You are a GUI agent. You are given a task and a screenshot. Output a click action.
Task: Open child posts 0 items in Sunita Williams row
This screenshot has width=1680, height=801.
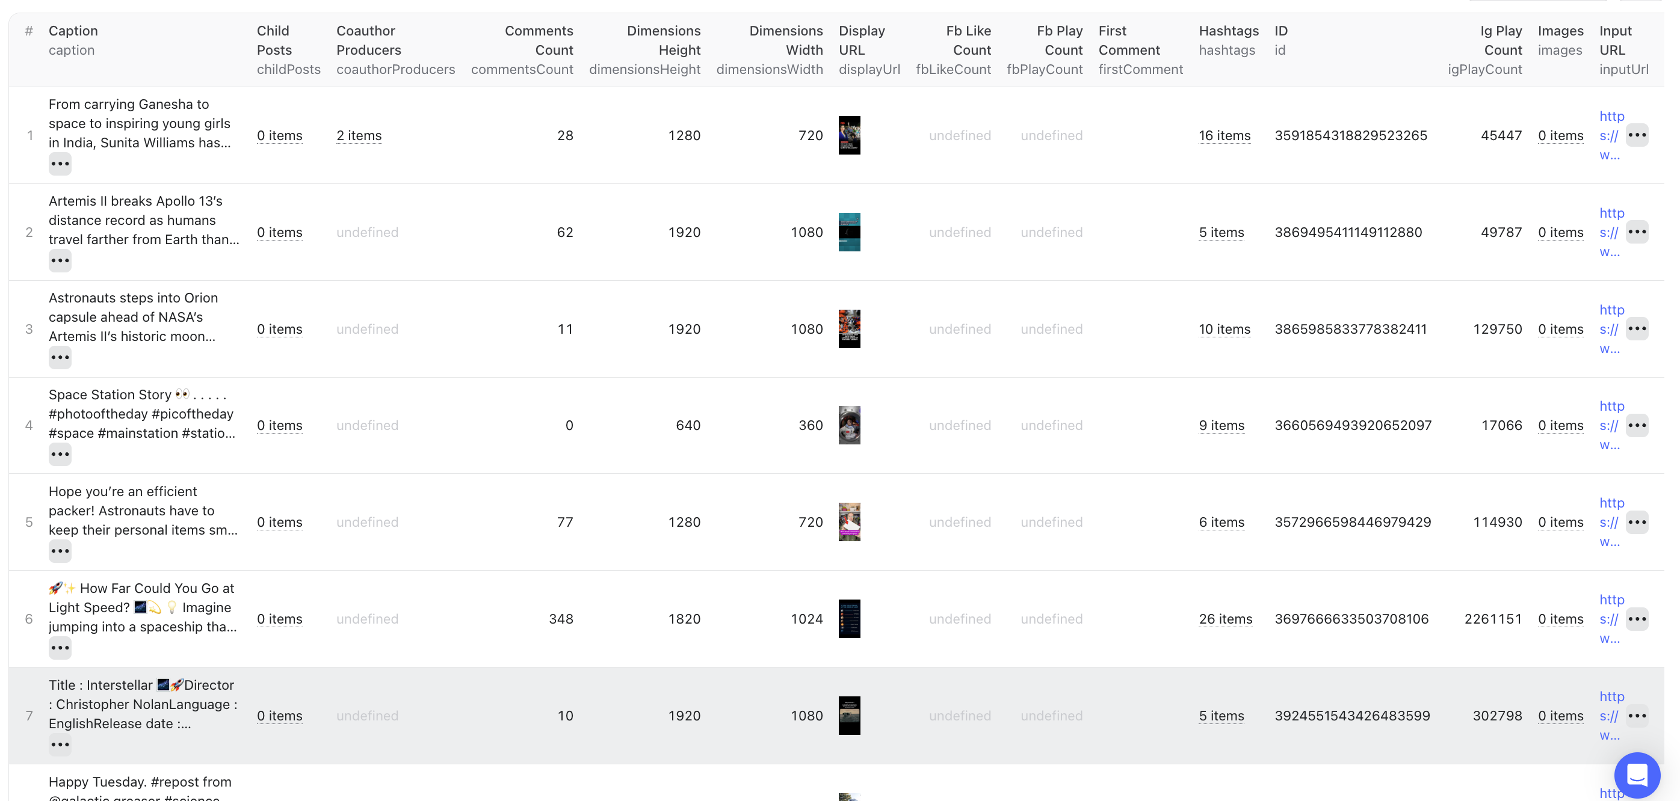[x=279, y=135]
